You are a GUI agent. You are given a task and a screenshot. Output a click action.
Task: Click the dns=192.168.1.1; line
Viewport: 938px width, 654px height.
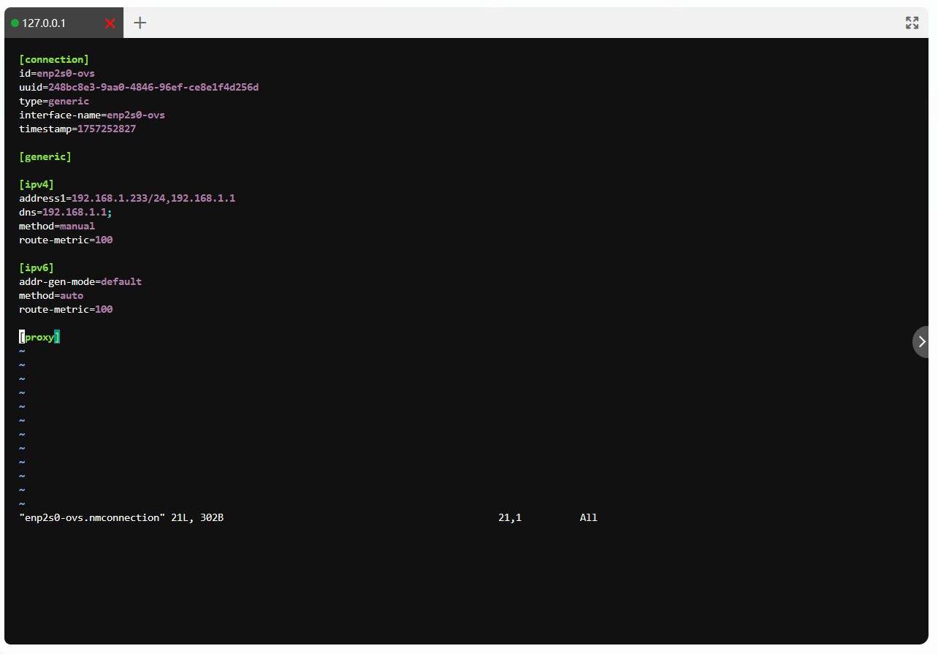(x=66, y=212)
